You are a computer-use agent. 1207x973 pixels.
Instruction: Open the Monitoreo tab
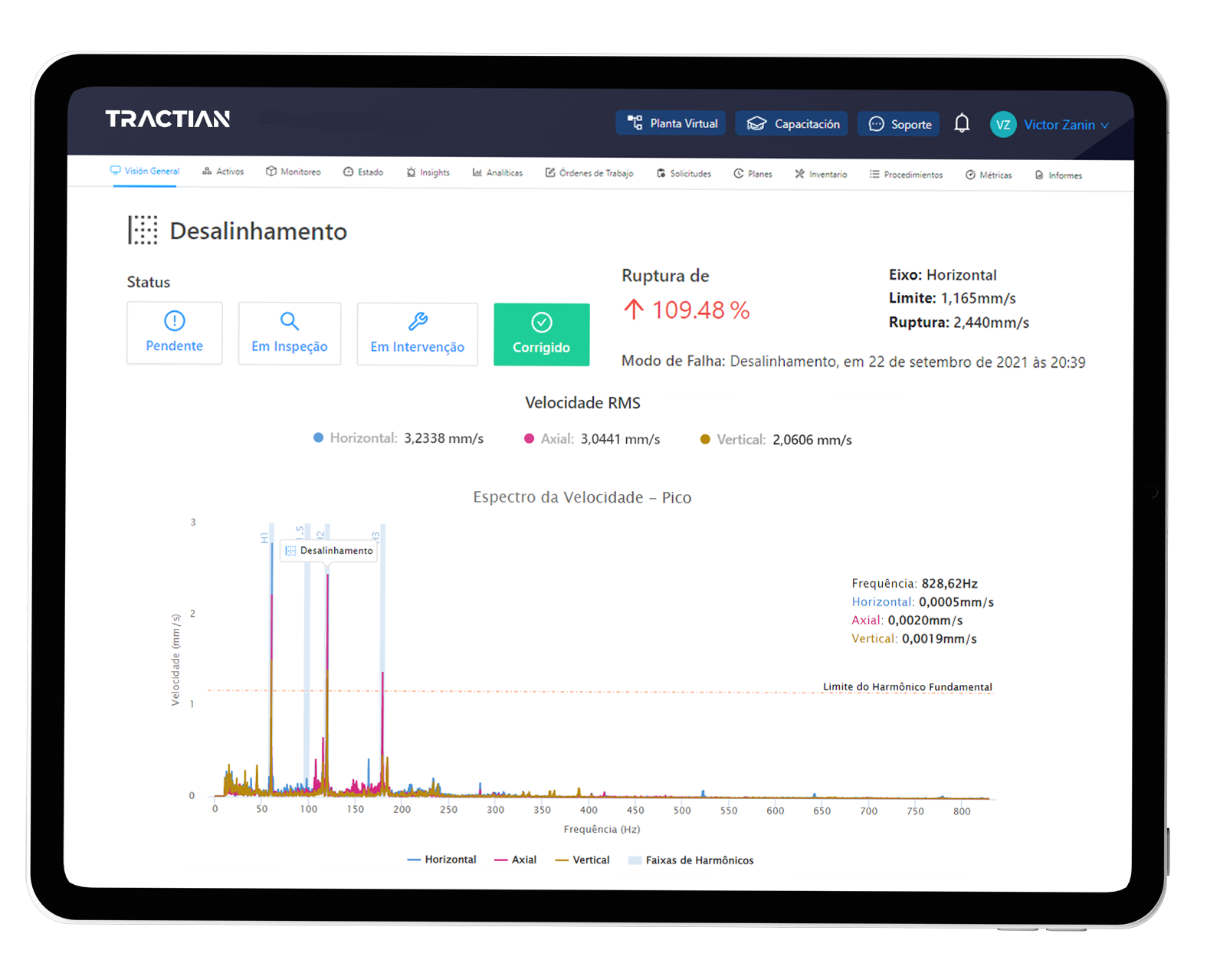click(294, 172)
